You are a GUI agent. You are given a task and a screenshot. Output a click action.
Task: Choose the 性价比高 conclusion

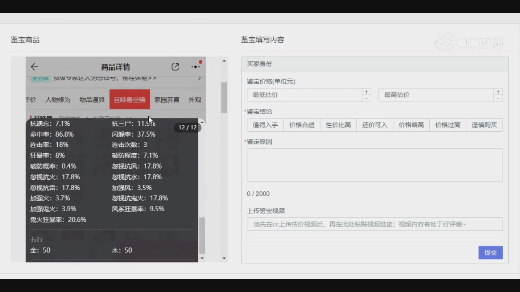[x=338, y=125]
